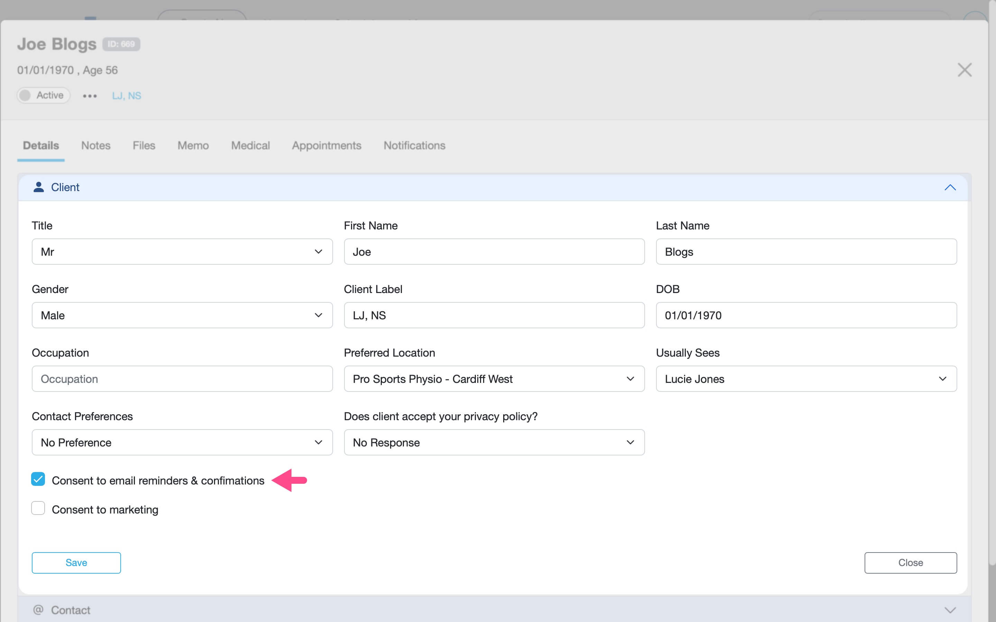
Task: Click the person icon beside Client
Action: coord(38,187)
